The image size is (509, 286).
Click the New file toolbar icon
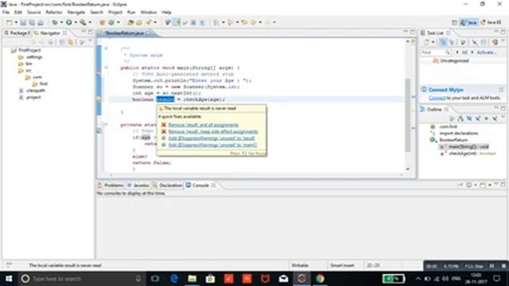pos(9,22)
